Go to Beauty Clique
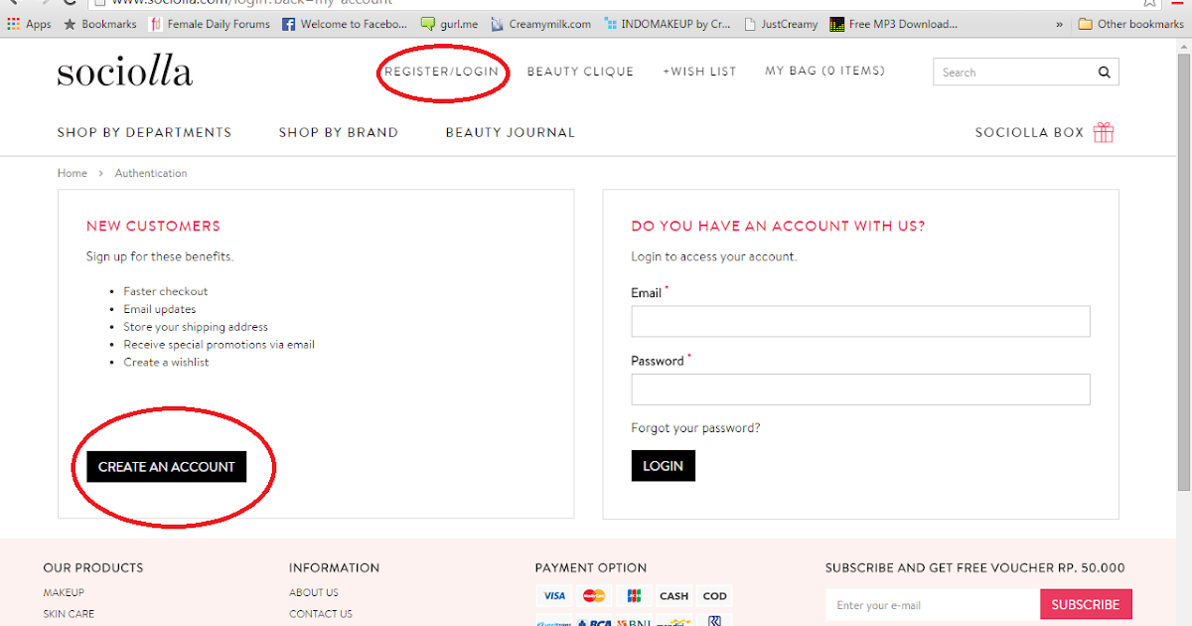1192x626 pixels. 580,72
